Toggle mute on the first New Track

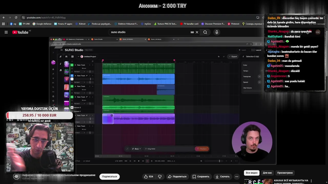pos(72,65)
